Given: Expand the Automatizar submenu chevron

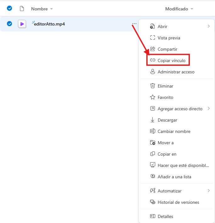Looking at the screenshot, I should click(x=208, y=191).
